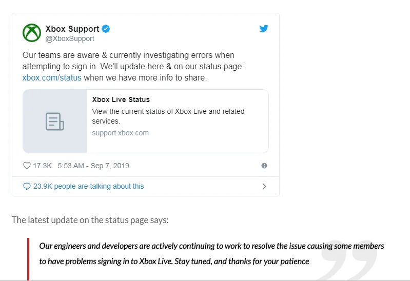Click the document icon in link card
The width and height of the screenshot is (410, 281).
(54, 122)
